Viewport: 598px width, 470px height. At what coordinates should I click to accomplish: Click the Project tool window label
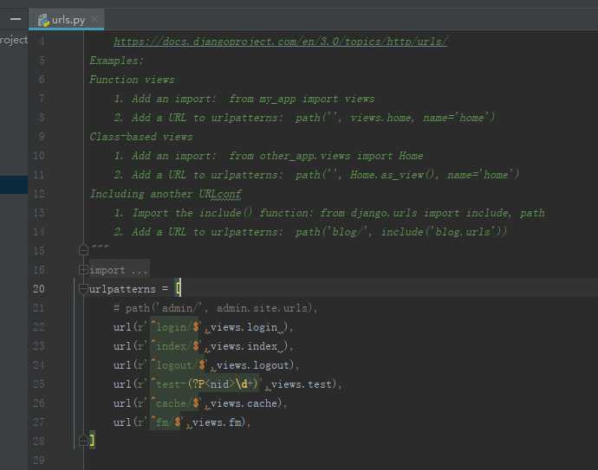[14, 40]
